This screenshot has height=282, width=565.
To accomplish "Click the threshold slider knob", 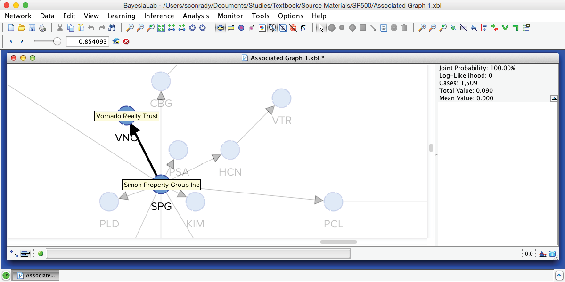I will tap(57, 41).
